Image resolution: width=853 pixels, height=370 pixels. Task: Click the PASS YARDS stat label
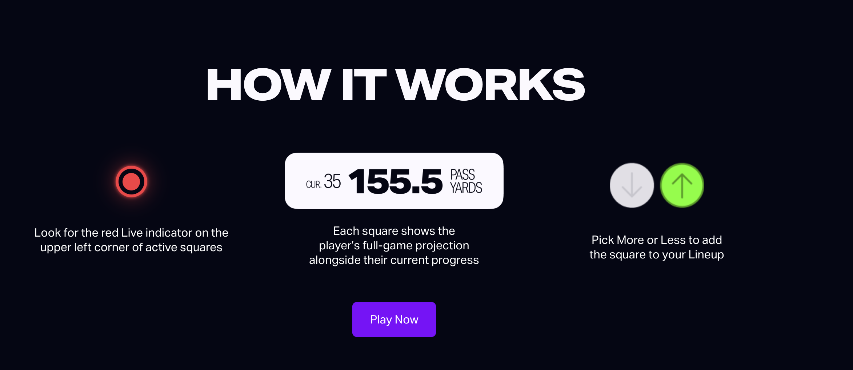tap(466, 181)
